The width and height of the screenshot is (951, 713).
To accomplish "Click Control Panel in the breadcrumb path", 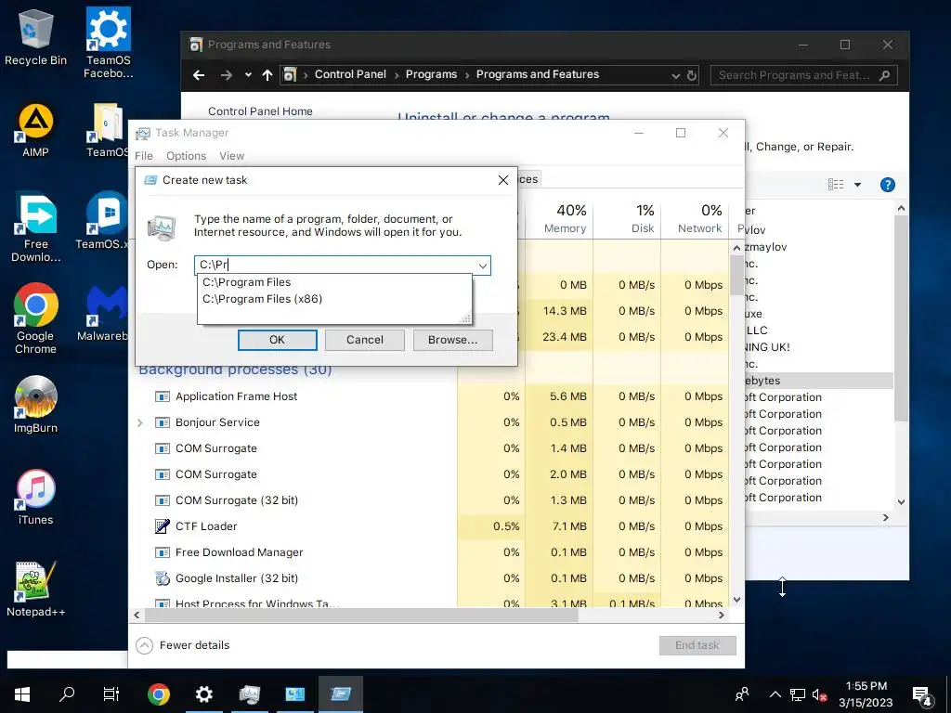I will point(350,74).
